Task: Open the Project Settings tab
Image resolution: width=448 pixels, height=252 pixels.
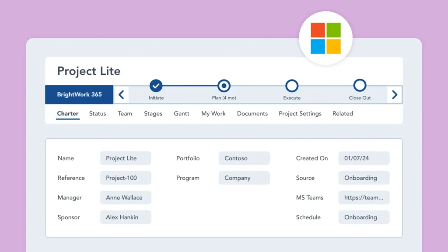Action: tap(300, 114)
